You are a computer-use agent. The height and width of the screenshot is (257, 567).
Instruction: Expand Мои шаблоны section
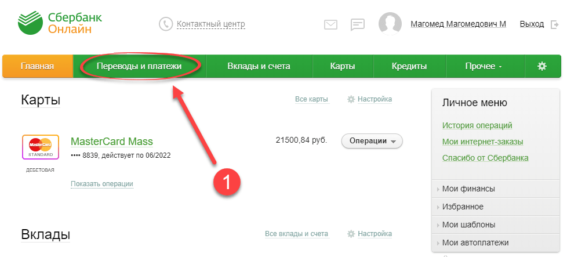pyautogui.click(x=496, y=225)
